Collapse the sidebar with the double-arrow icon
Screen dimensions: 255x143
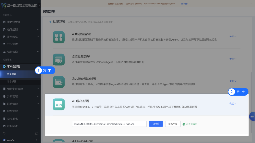[39, 6]
